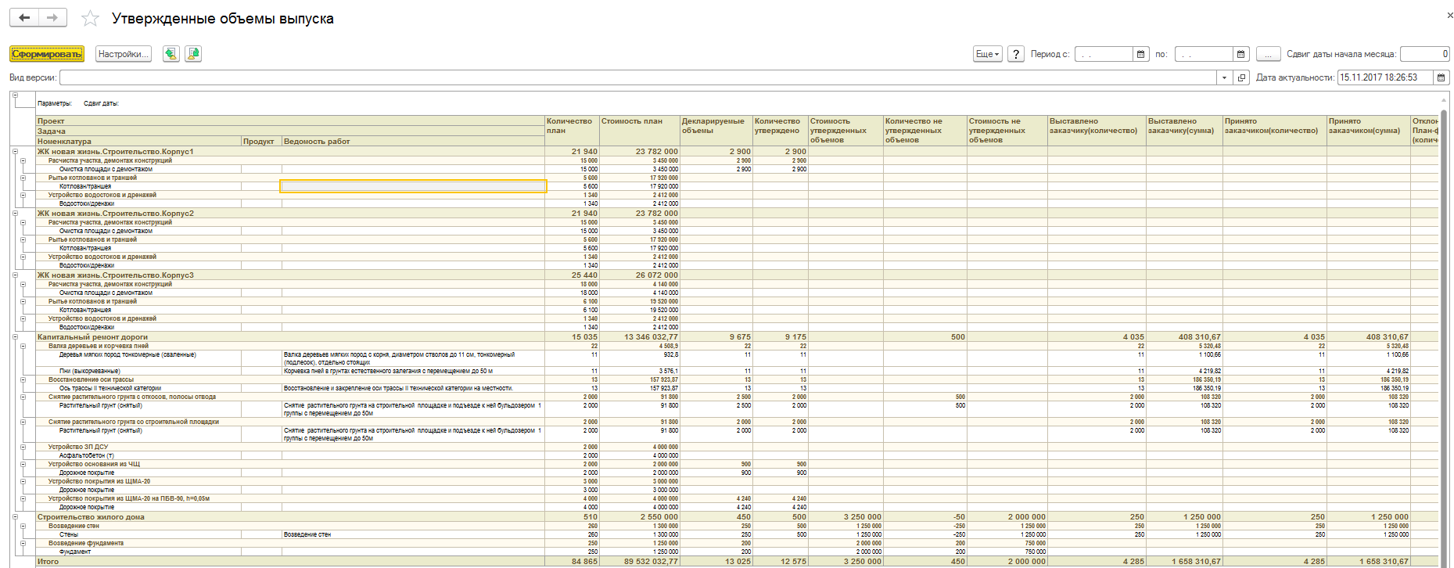Select the Пни (выкорчеванные) row
The width and height of the screenshot is (1454, 568).
tap(89, 371)
